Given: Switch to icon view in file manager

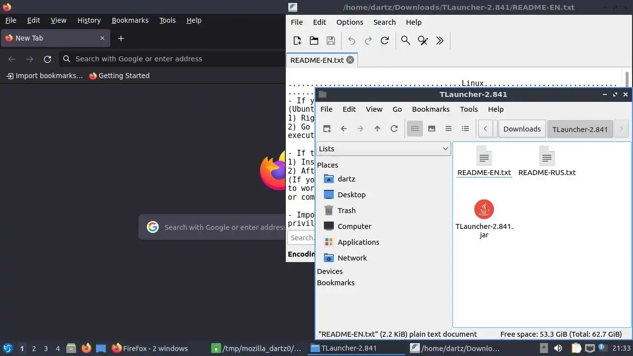Looking at the screenshot, I should pyautogui.click(x=415, y=129).
